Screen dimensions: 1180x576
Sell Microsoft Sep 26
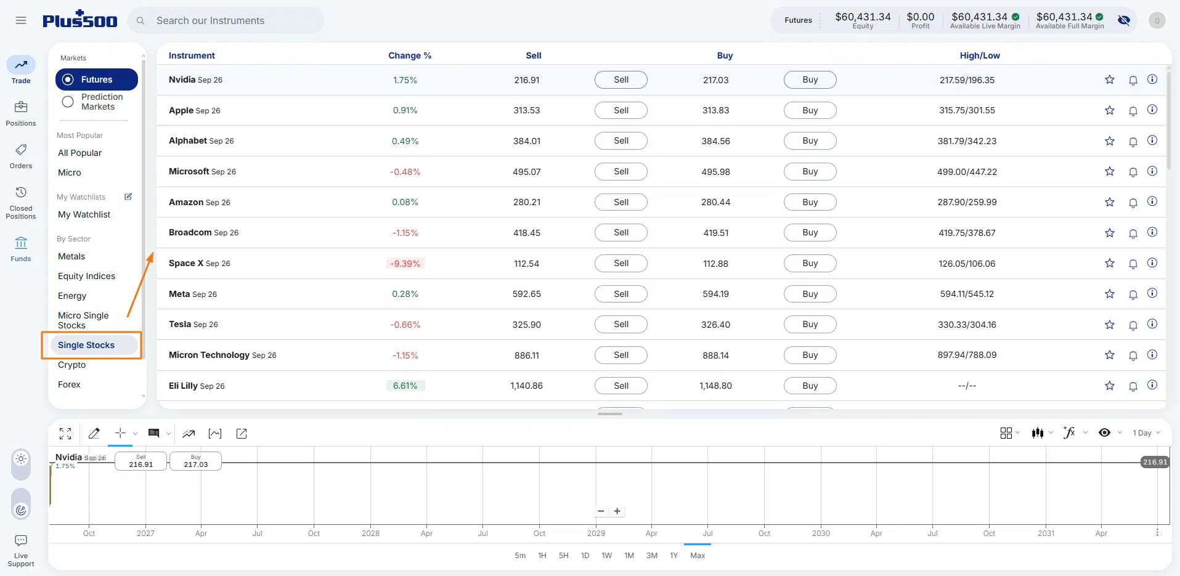(x=621, y=171)
